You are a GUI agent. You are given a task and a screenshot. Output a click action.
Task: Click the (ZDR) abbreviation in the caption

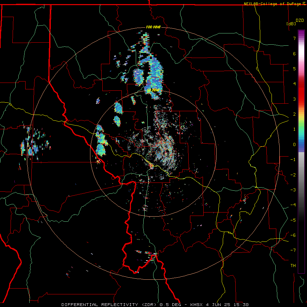click(x=148, y=305)
